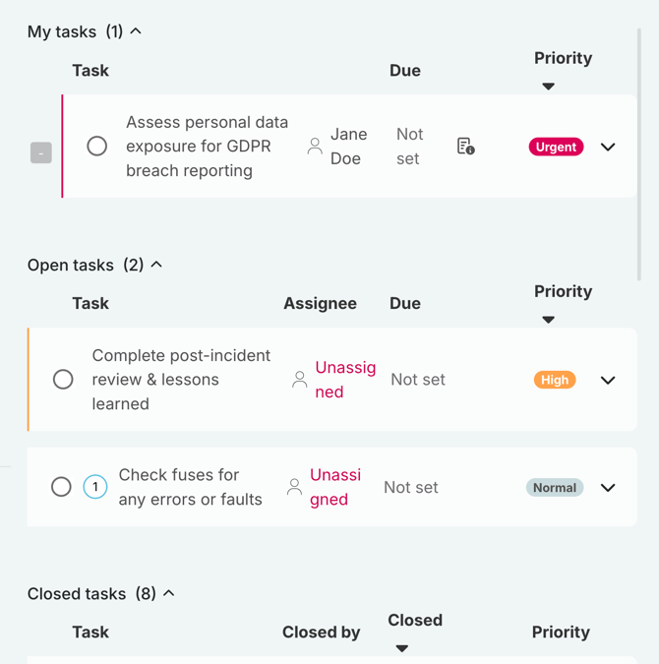Expand the Urgent GDPR task row chevron
This screenshot has width=659, height=664.
point(608,147)
